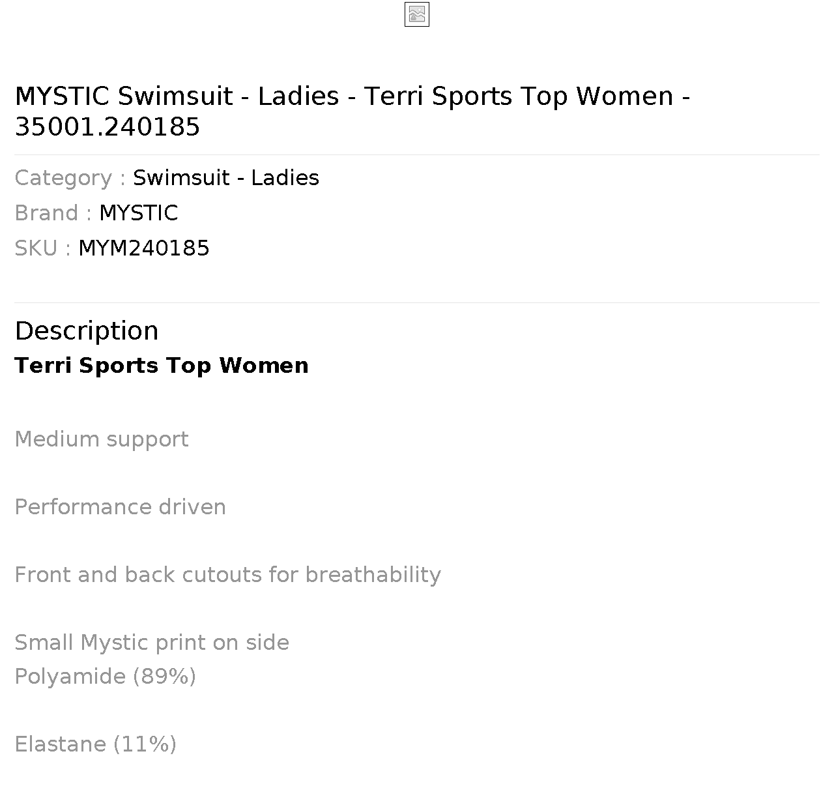
Task: Click the product title starting 'MYSTIC Swimsuit - Ladies'
Action: pos(352,111)
